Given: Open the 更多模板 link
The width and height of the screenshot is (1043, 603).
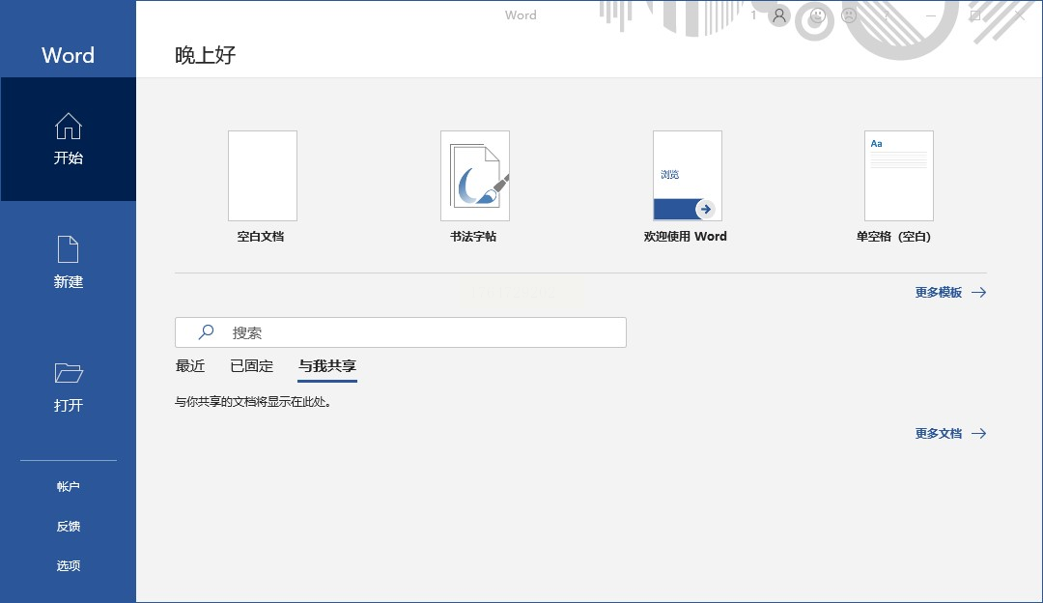Looking at the screenshot, I should (x=950, y=292).
